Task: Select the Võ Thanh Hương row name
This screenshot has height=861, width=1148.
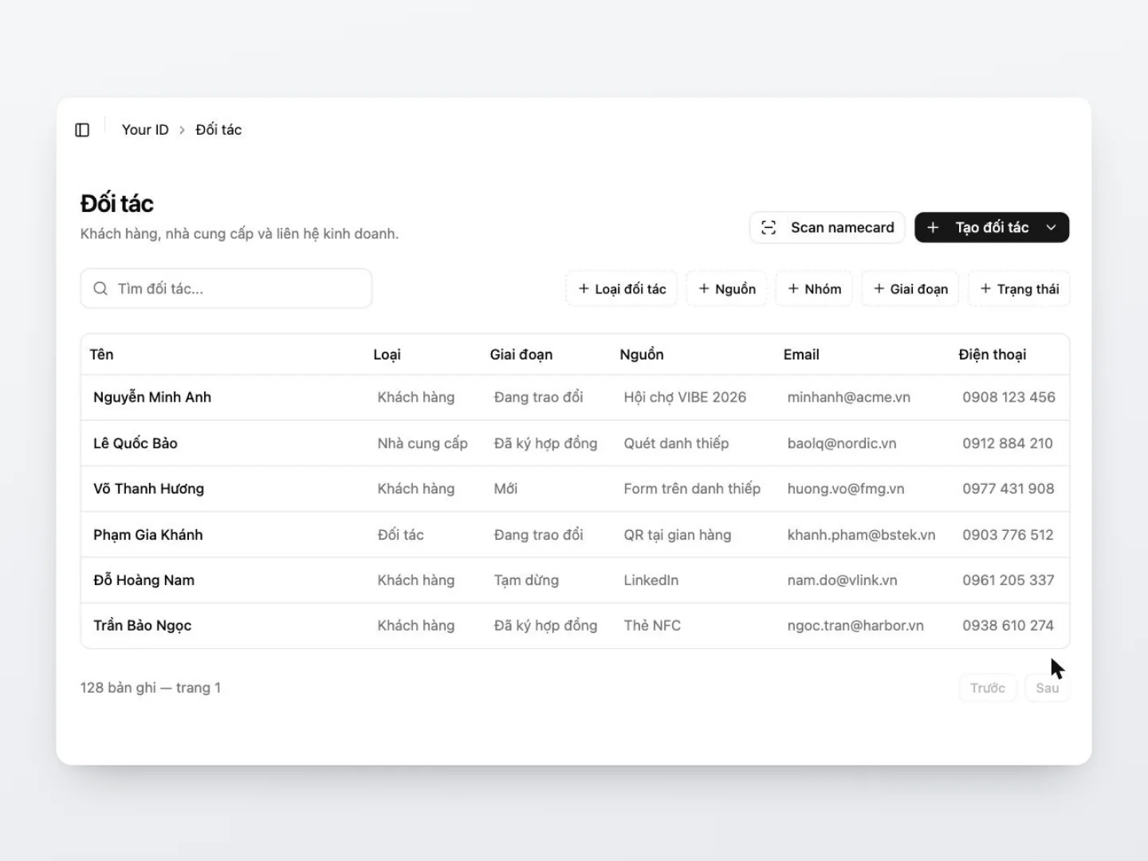Action: click(x=149, y=489)
